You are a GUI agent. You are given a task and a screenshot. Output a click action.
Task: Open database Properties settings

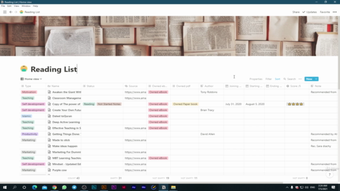pyautogui.click(x=256, y=79)
